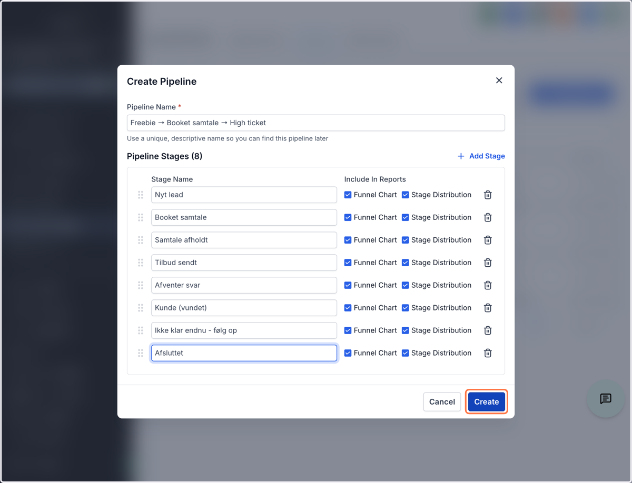
Task: Click the Create Pipeline title
Action: pos(162,82)
